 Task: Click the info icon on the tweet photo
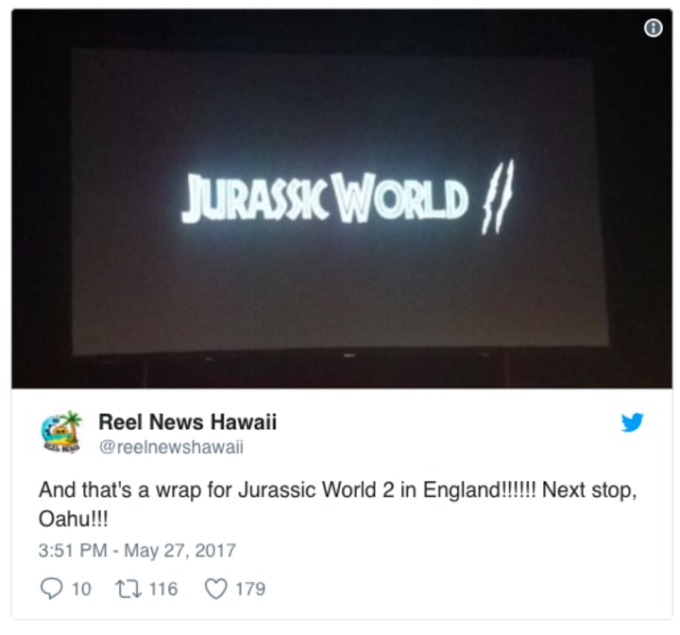point(654,27)
